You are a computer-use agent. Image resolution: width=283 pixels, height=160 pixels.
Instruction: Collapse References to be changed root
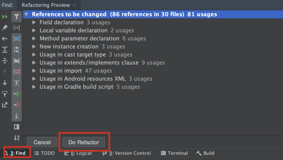click(26, 14)
